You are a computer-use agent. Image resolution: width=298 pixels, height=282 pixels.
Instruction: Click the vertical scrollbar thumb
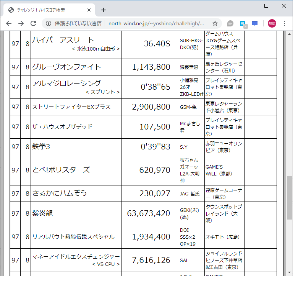click(x=289, y=198)
